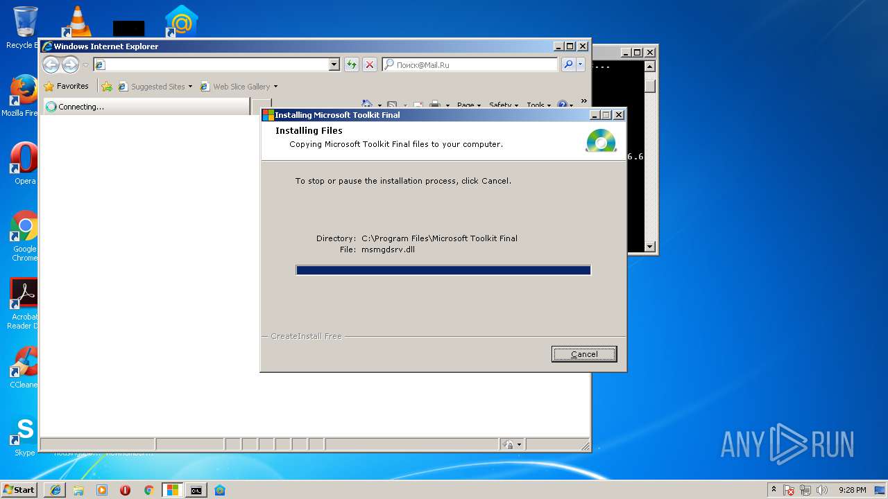
Task: Click the Cancel button in the installer
Action: [584, 354]
